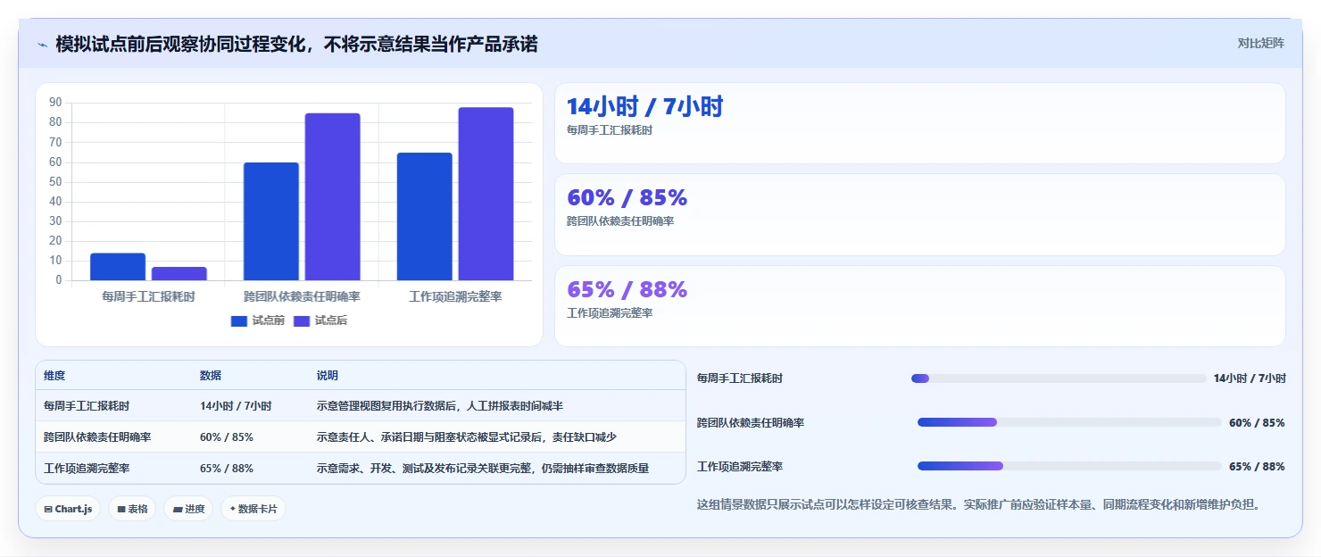Click table cell 14小时 / 7小时
This screenshot has height=557, width=1321.
[x=236, y=406]
